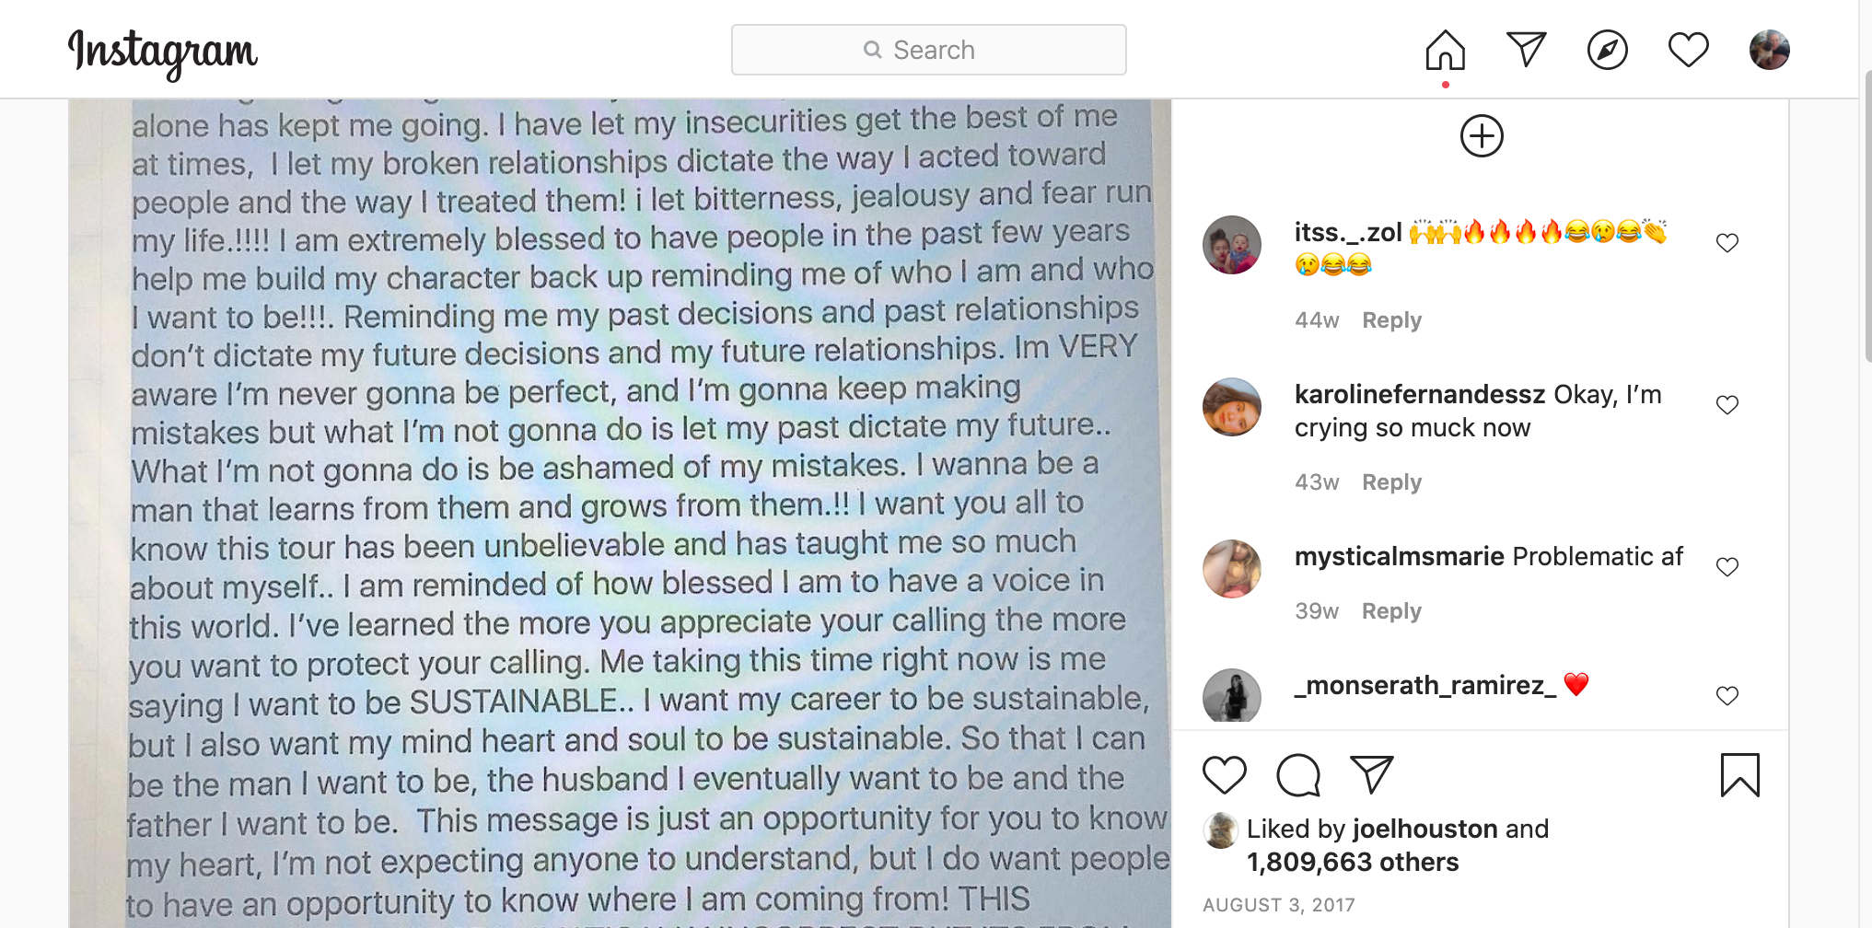Screen dimensions: 1872x928
Task: Share post with paper plane below comments
Action: tap(1371, 775)
